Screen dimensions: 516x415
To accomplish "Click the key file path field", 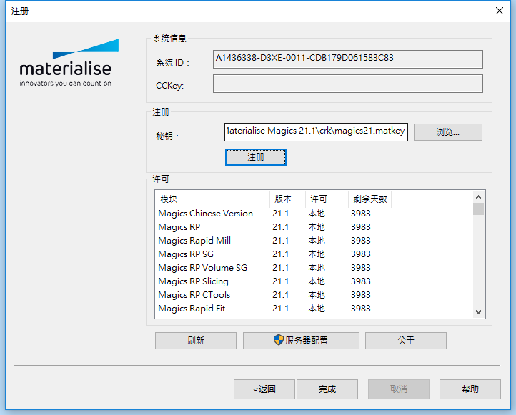I will coord(315,131).
